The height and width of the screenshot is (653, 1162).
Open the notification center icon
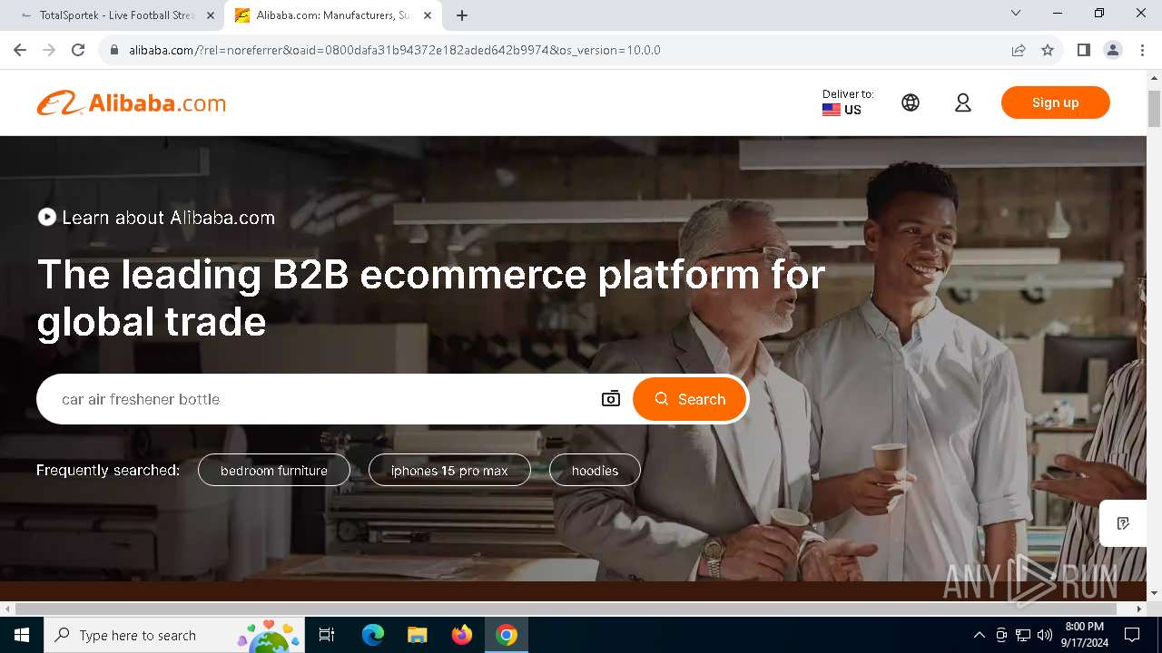tap(1132, 635)
